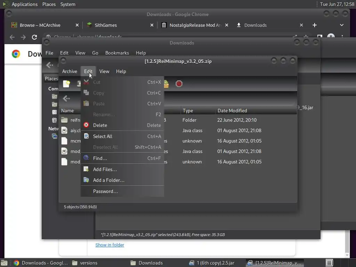
Task: Close the SithGames tab
Action: (152, 25)
